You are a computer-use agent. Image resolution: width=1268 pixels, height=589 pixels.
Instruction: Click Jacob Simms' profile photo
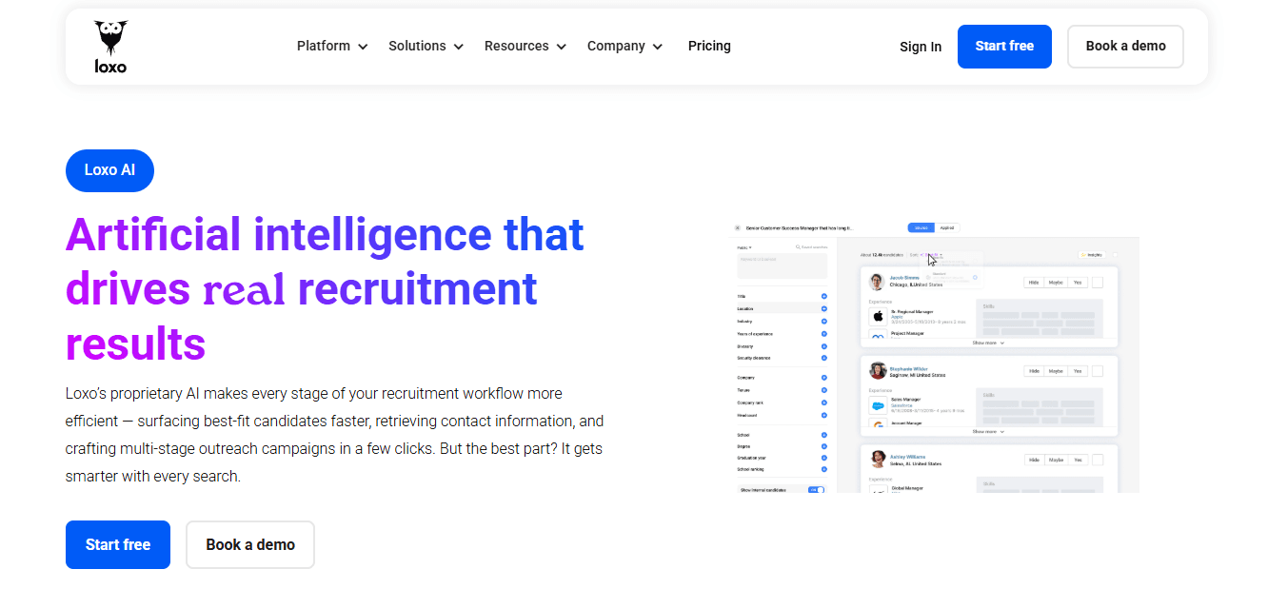pos(877,282)
